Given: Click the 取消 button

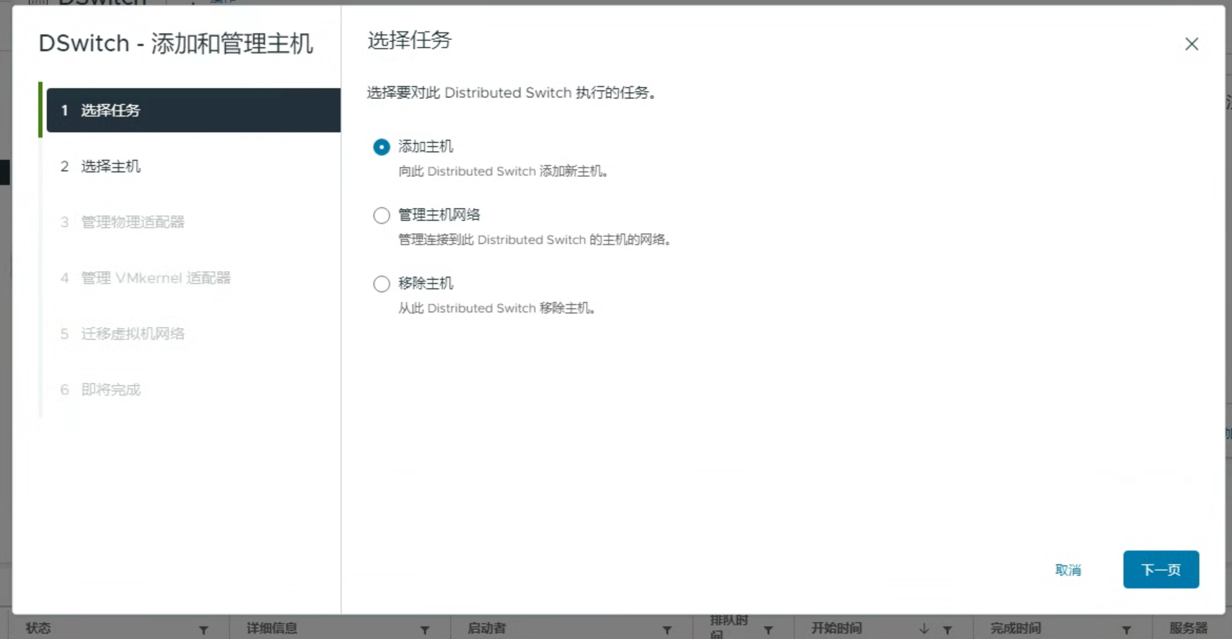Looking at the screenshot, I should [x=1068, y=570].
